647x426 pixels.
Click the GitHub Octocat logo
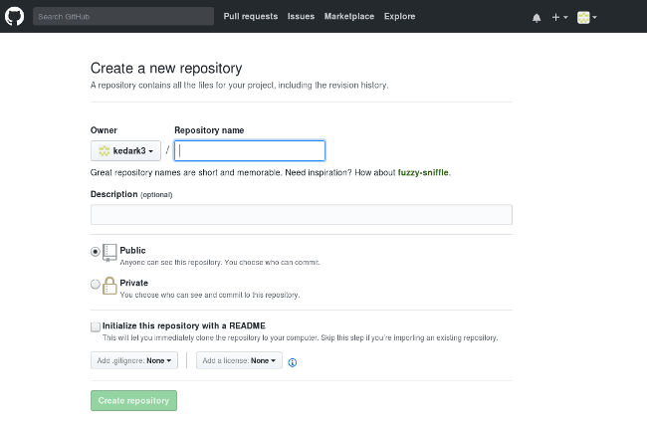[14, 17]
